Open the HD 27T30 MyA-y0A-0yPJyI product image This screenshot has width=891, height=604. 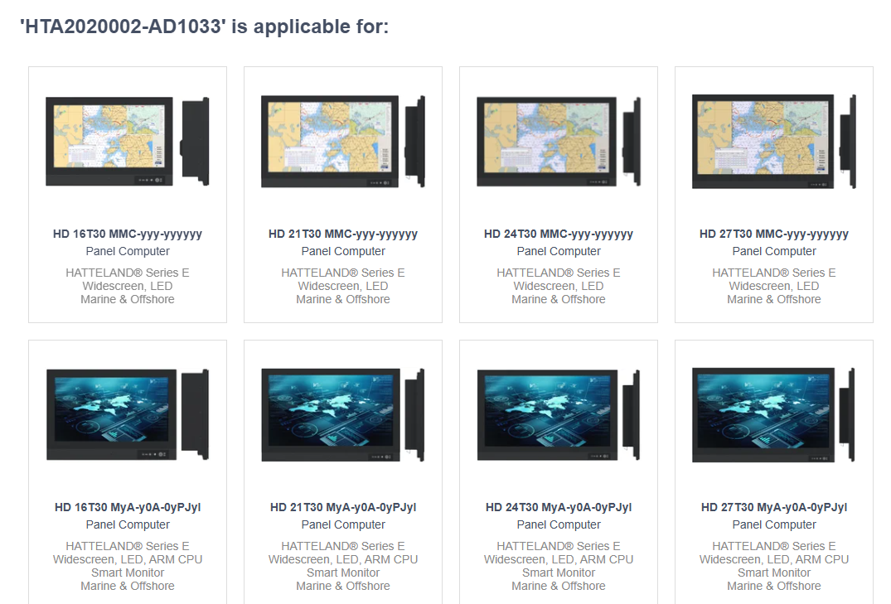(x=774, y=414)
